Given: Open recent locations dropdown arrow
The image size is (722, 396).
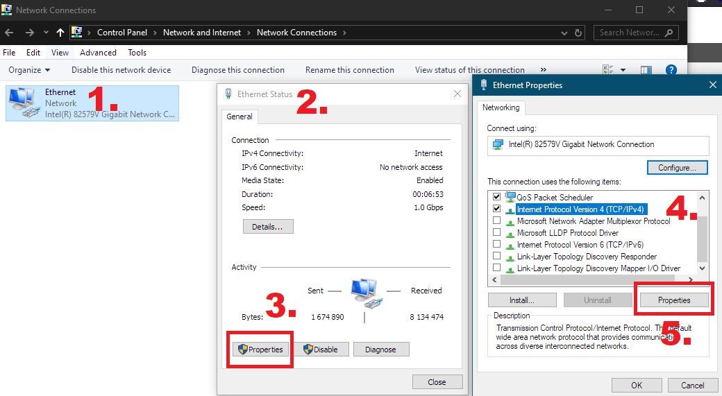Looking at the screenshot, I should tap(46, 33).
